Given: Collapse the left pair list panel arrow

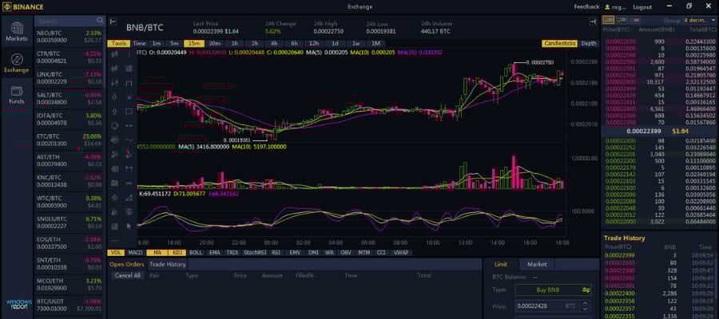Looking at the screenshot, I should coord(113,22).
